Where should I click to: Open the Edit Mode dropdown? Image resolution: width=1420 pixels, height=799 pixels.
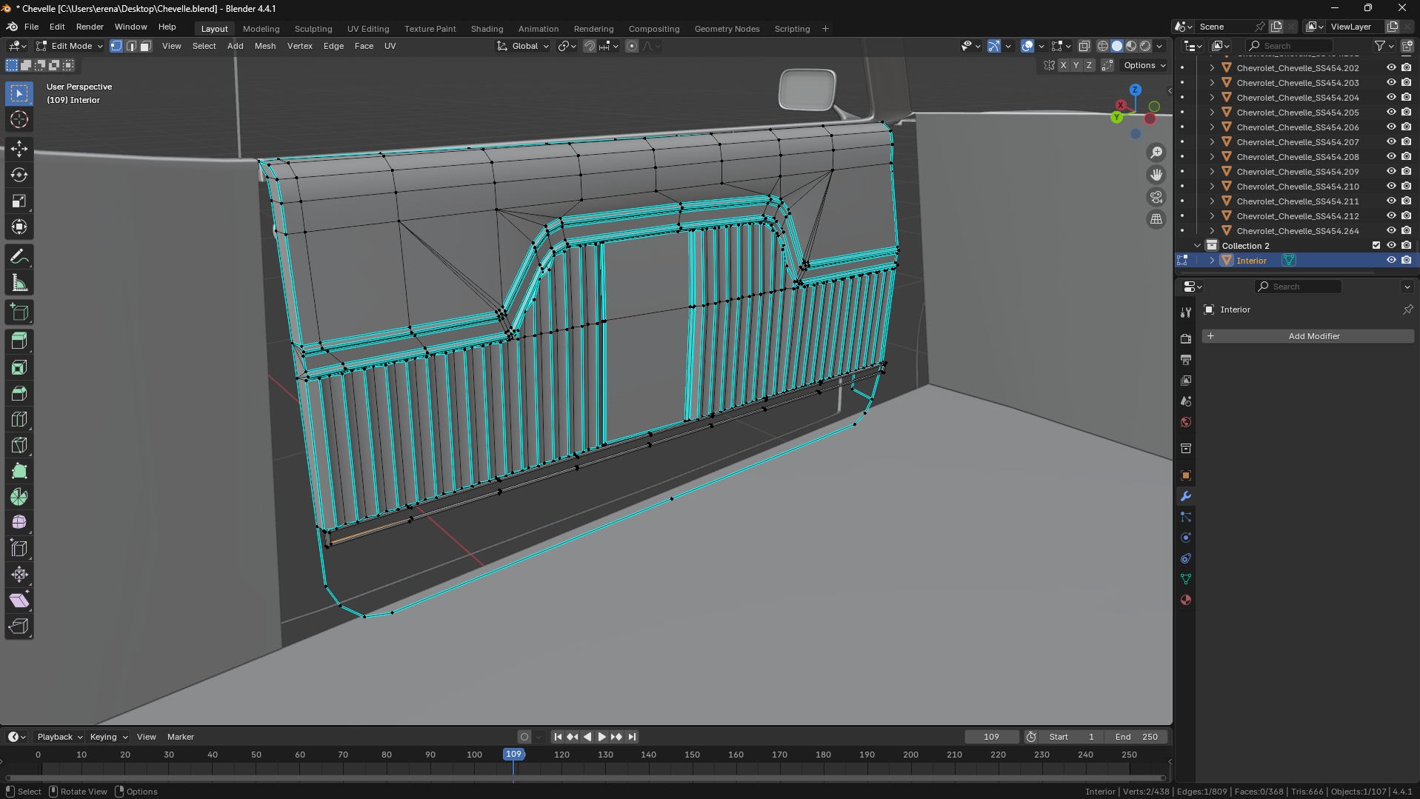click(x=70, y=46)
